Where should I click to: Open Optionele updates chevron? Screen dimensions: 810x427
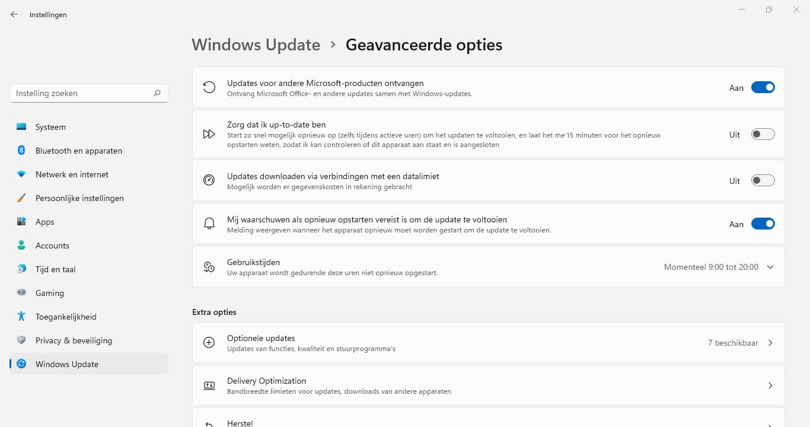[x=770, y=343]
